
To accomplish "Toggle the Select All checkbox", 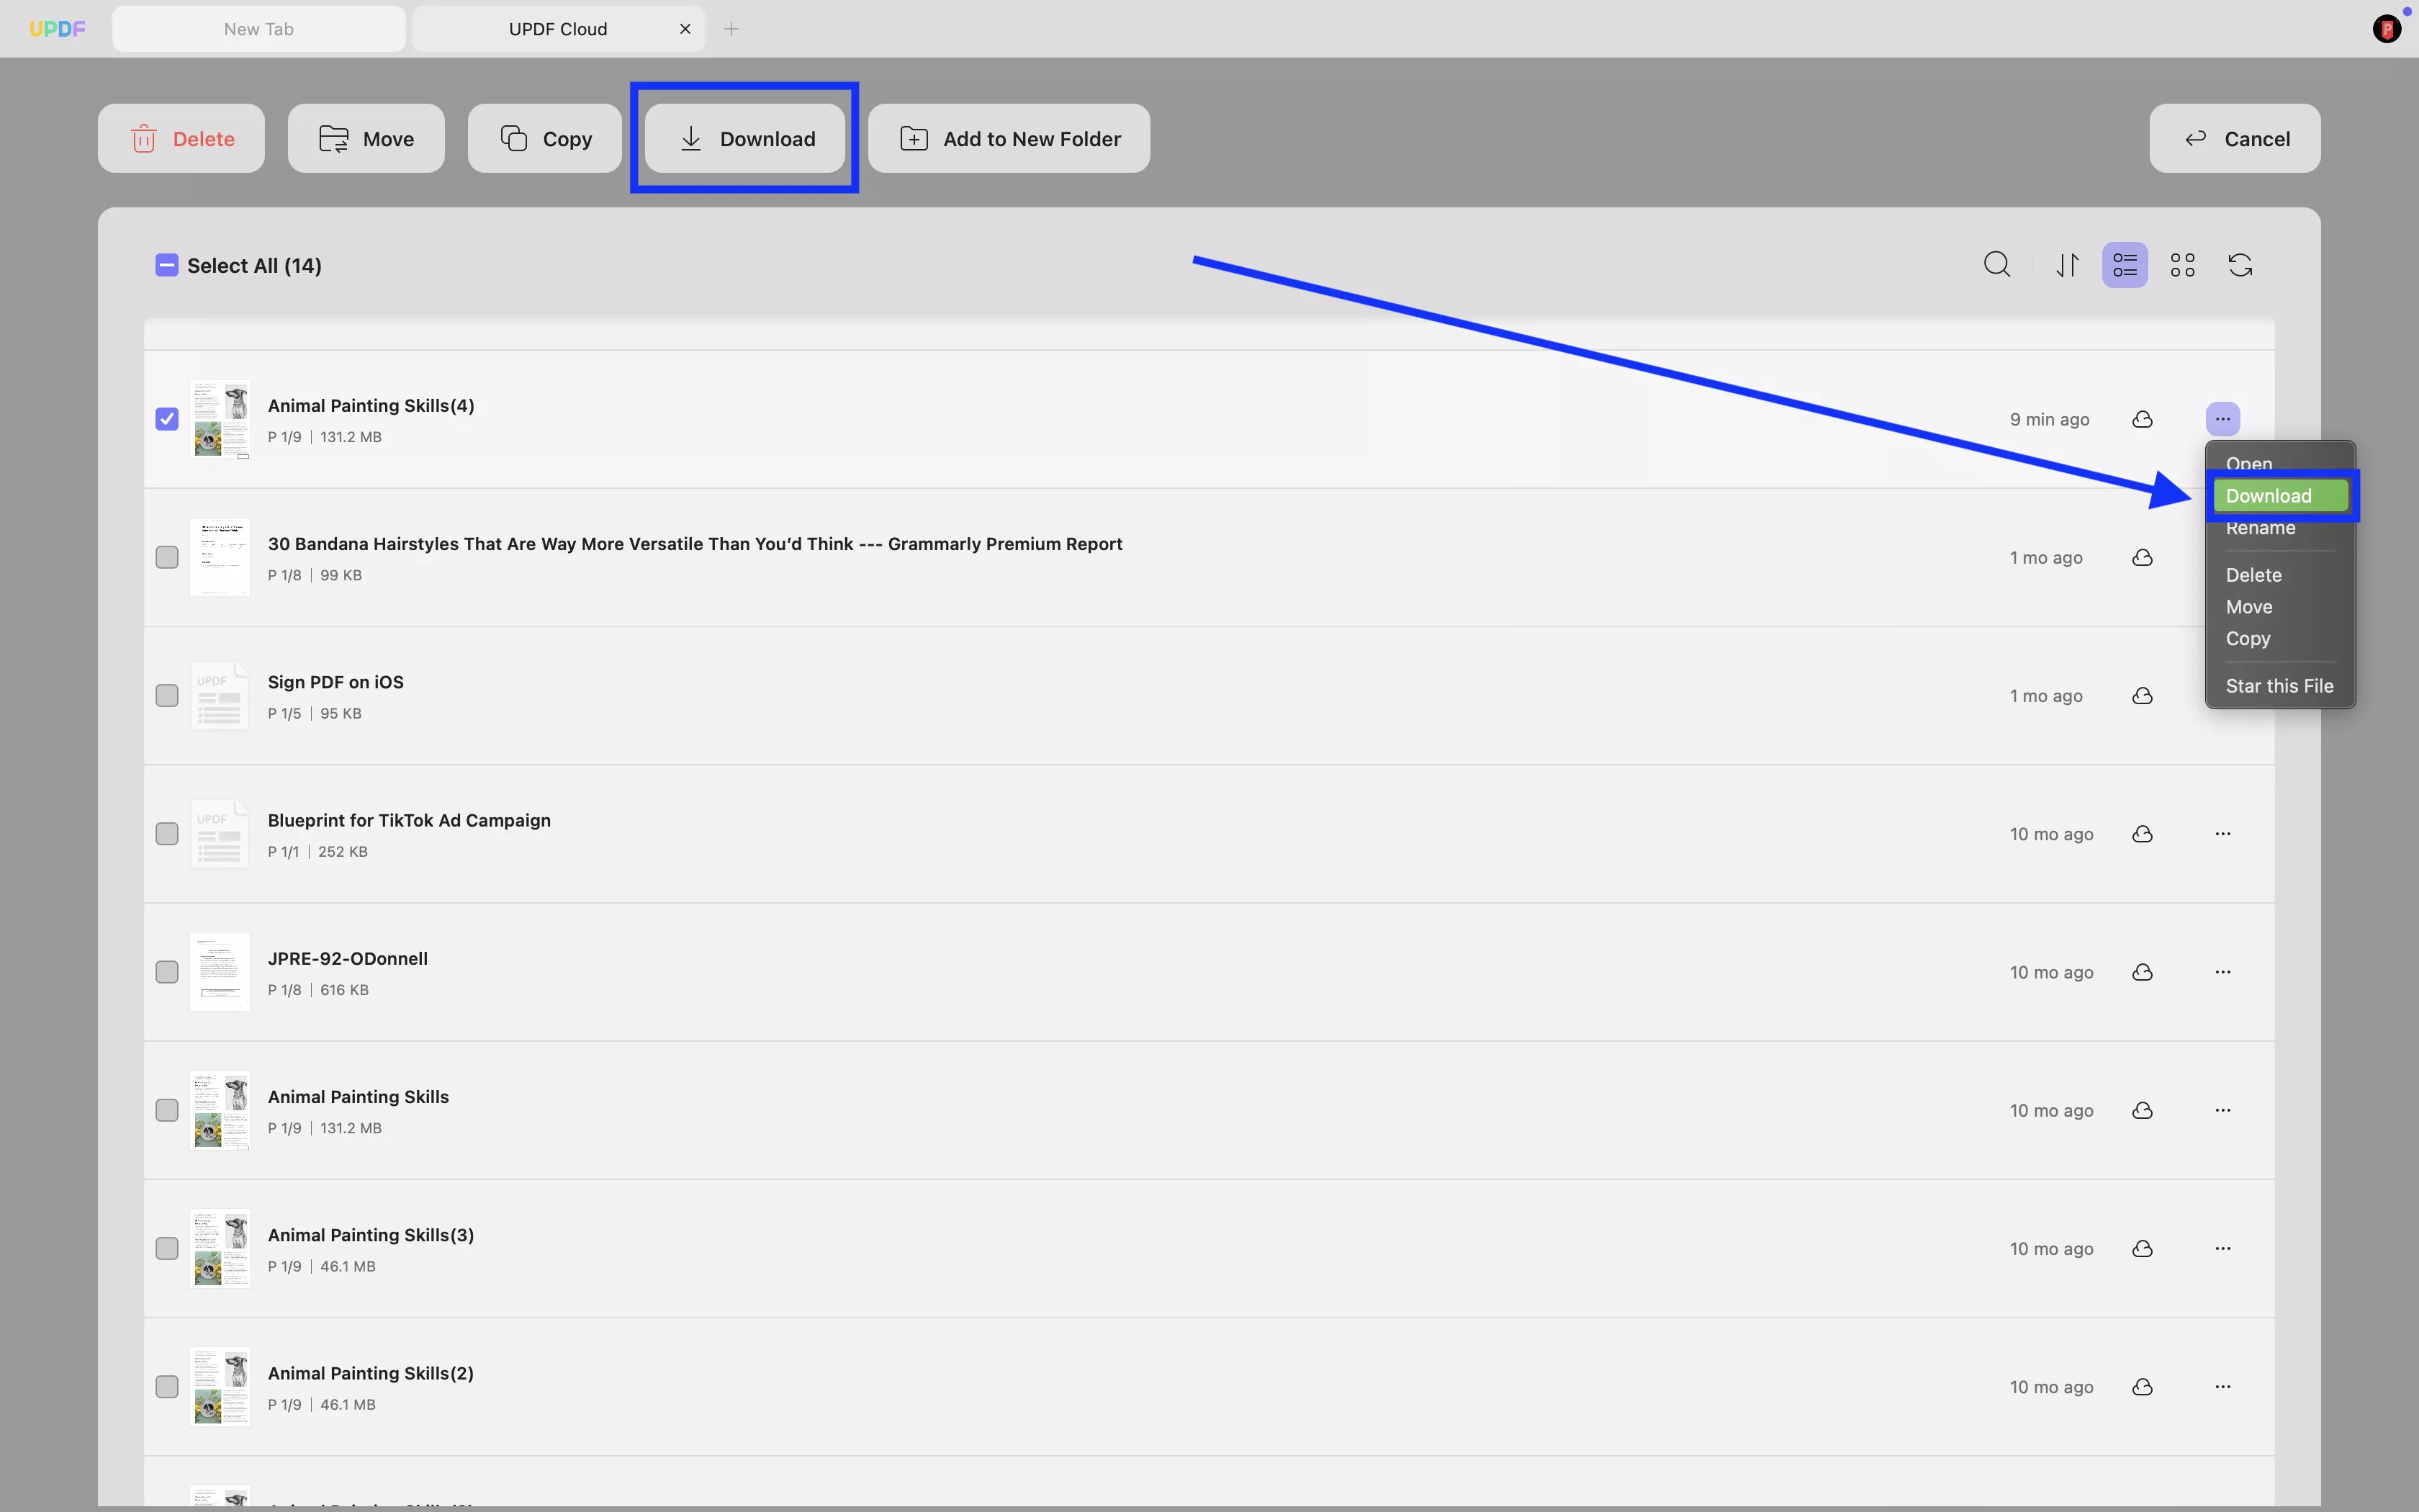I will [x=167, y=265].
